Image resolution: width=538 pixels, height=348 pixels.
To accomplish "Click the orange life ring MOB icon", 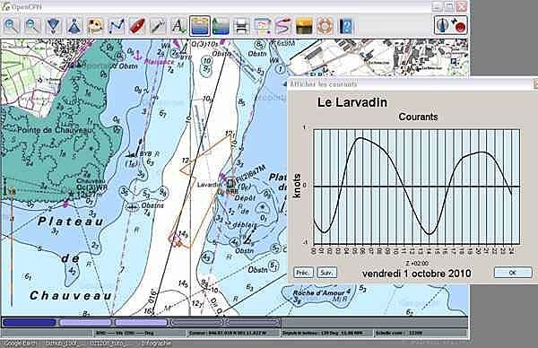I will 325,26.
